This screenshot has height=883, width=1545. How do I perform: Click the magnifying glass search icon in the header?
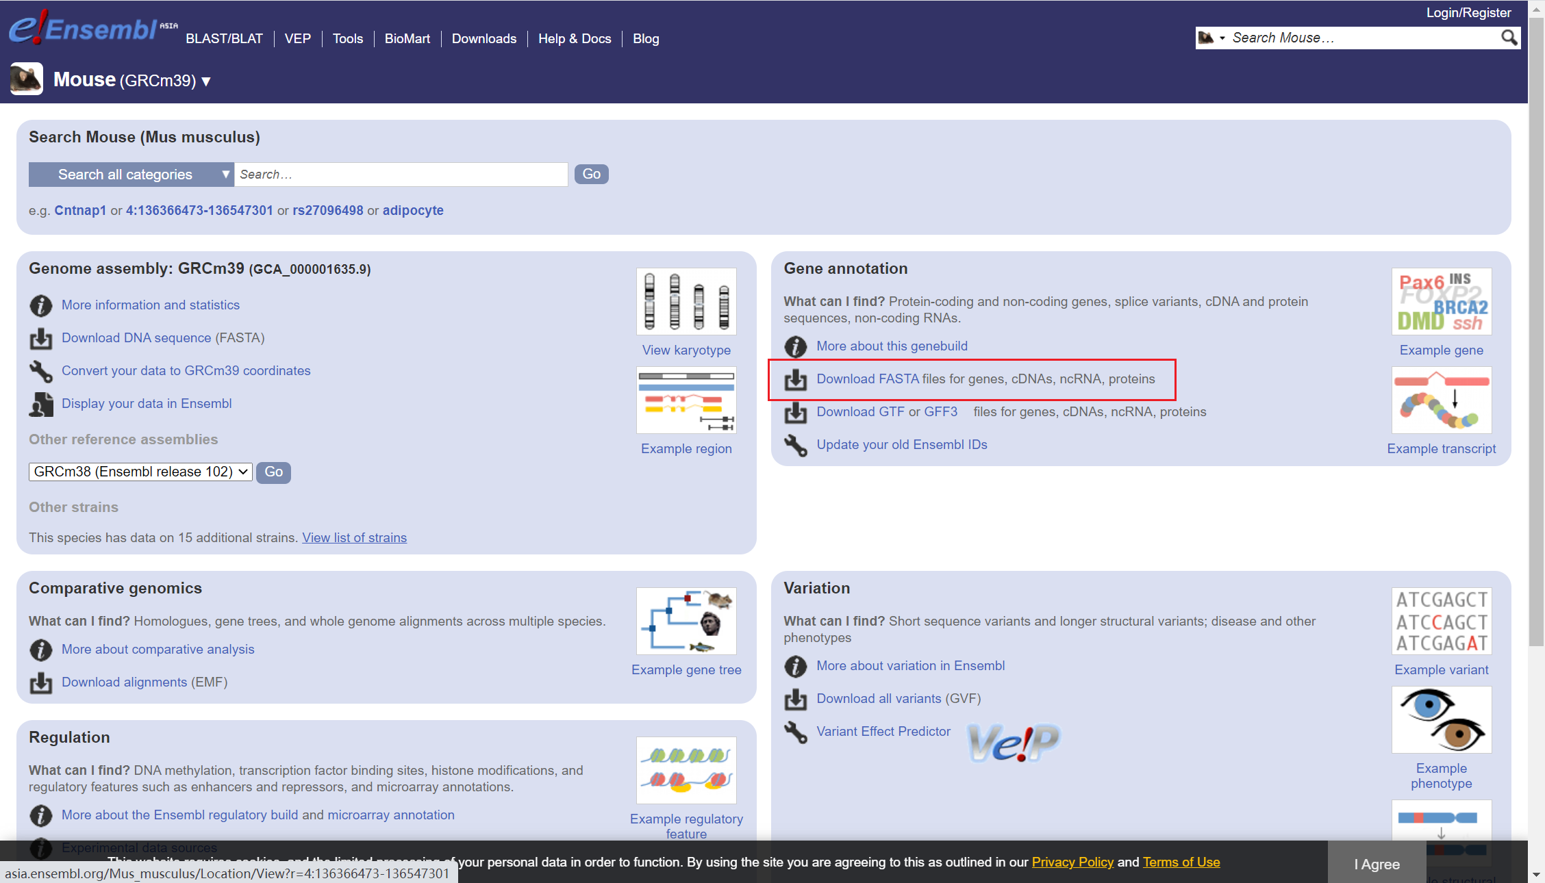pos(1509,38)
